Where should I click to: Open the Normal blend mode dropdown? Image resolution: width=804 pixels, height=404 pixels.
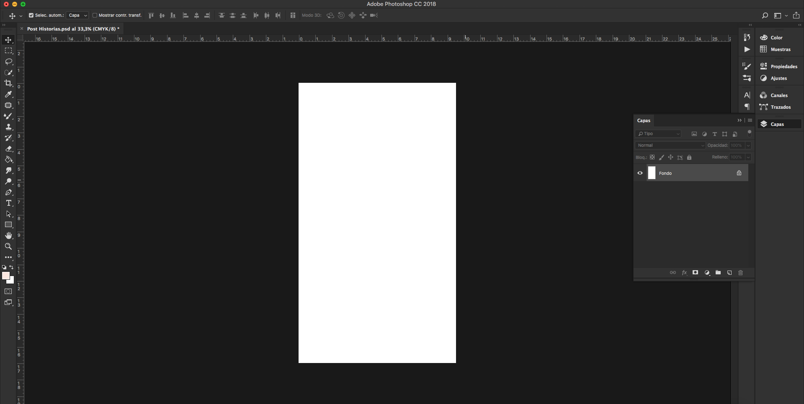point(671,146)
